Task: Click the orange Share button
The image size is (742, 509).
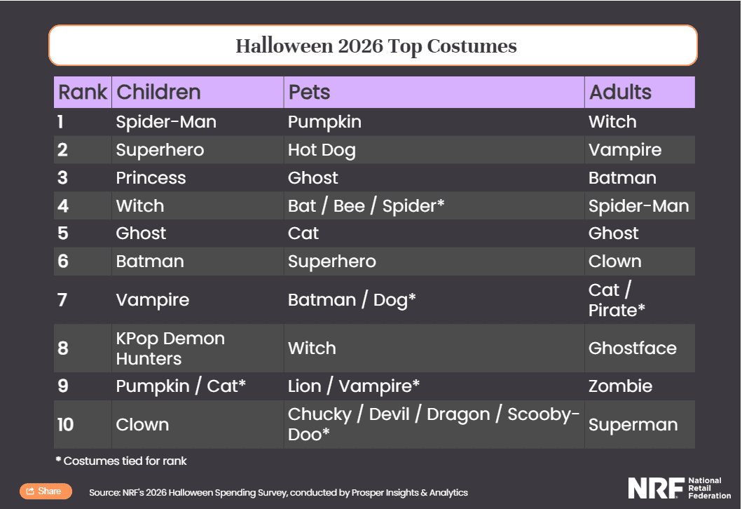Action: (46, 491)
